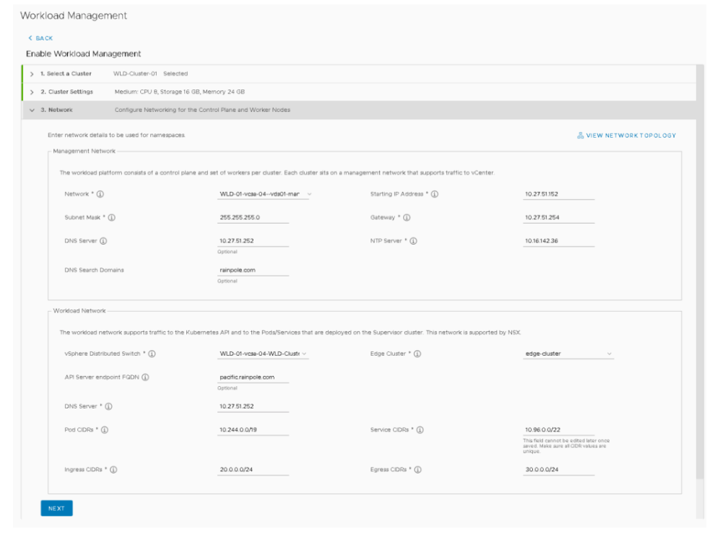Click the 'Workload Management' page title
The height and width of the screenshot is (547, 715).
tap(74, 15)
